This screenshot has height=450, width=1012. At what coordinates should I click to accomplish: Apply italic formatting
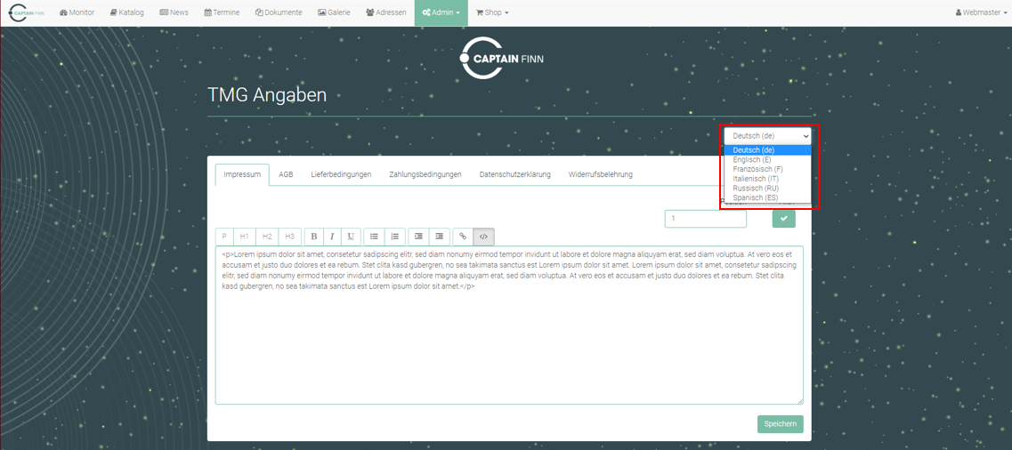(x=332, y=237)
